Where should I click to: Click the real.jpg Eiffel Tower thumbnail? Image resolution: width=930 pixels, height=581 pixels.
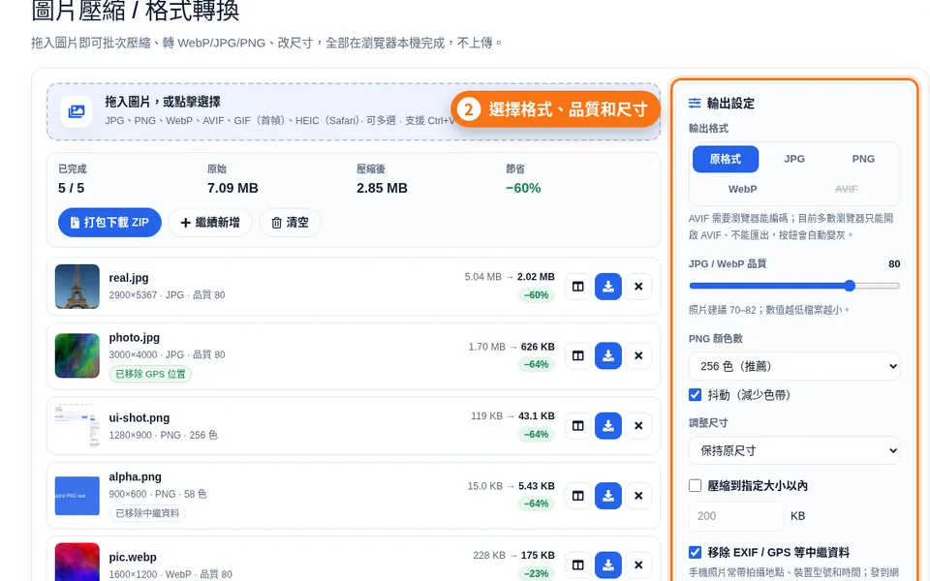(77, 287)
